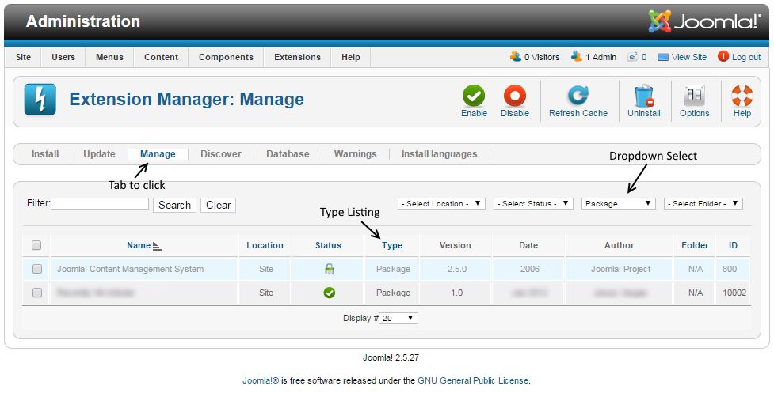Click the 1 Admin status icon
Image resolution: width=774 pixels, height=393 pixels.
pos(577,57)
